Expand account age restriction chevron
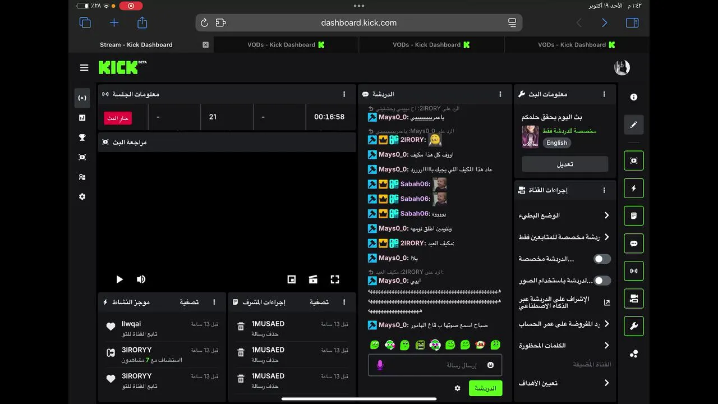The image size is (718, 404). [x=606, y=324]
